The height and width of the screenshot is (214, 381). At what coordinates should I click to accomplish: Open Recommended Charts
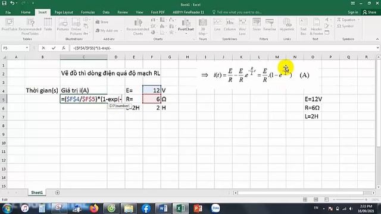coord(138,27)
